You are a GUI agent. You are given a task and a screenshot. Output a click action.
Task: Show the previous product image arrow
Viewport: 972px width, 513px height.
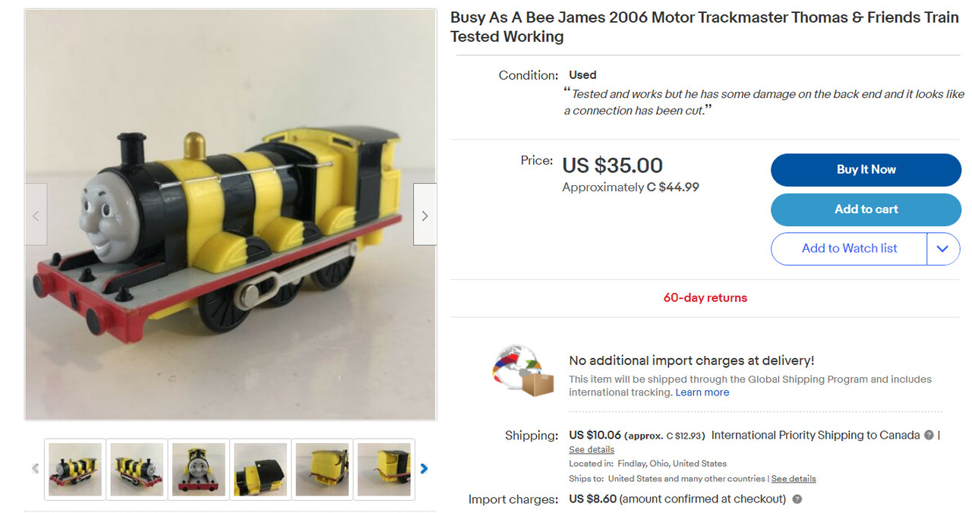click(x=36, y=215)
